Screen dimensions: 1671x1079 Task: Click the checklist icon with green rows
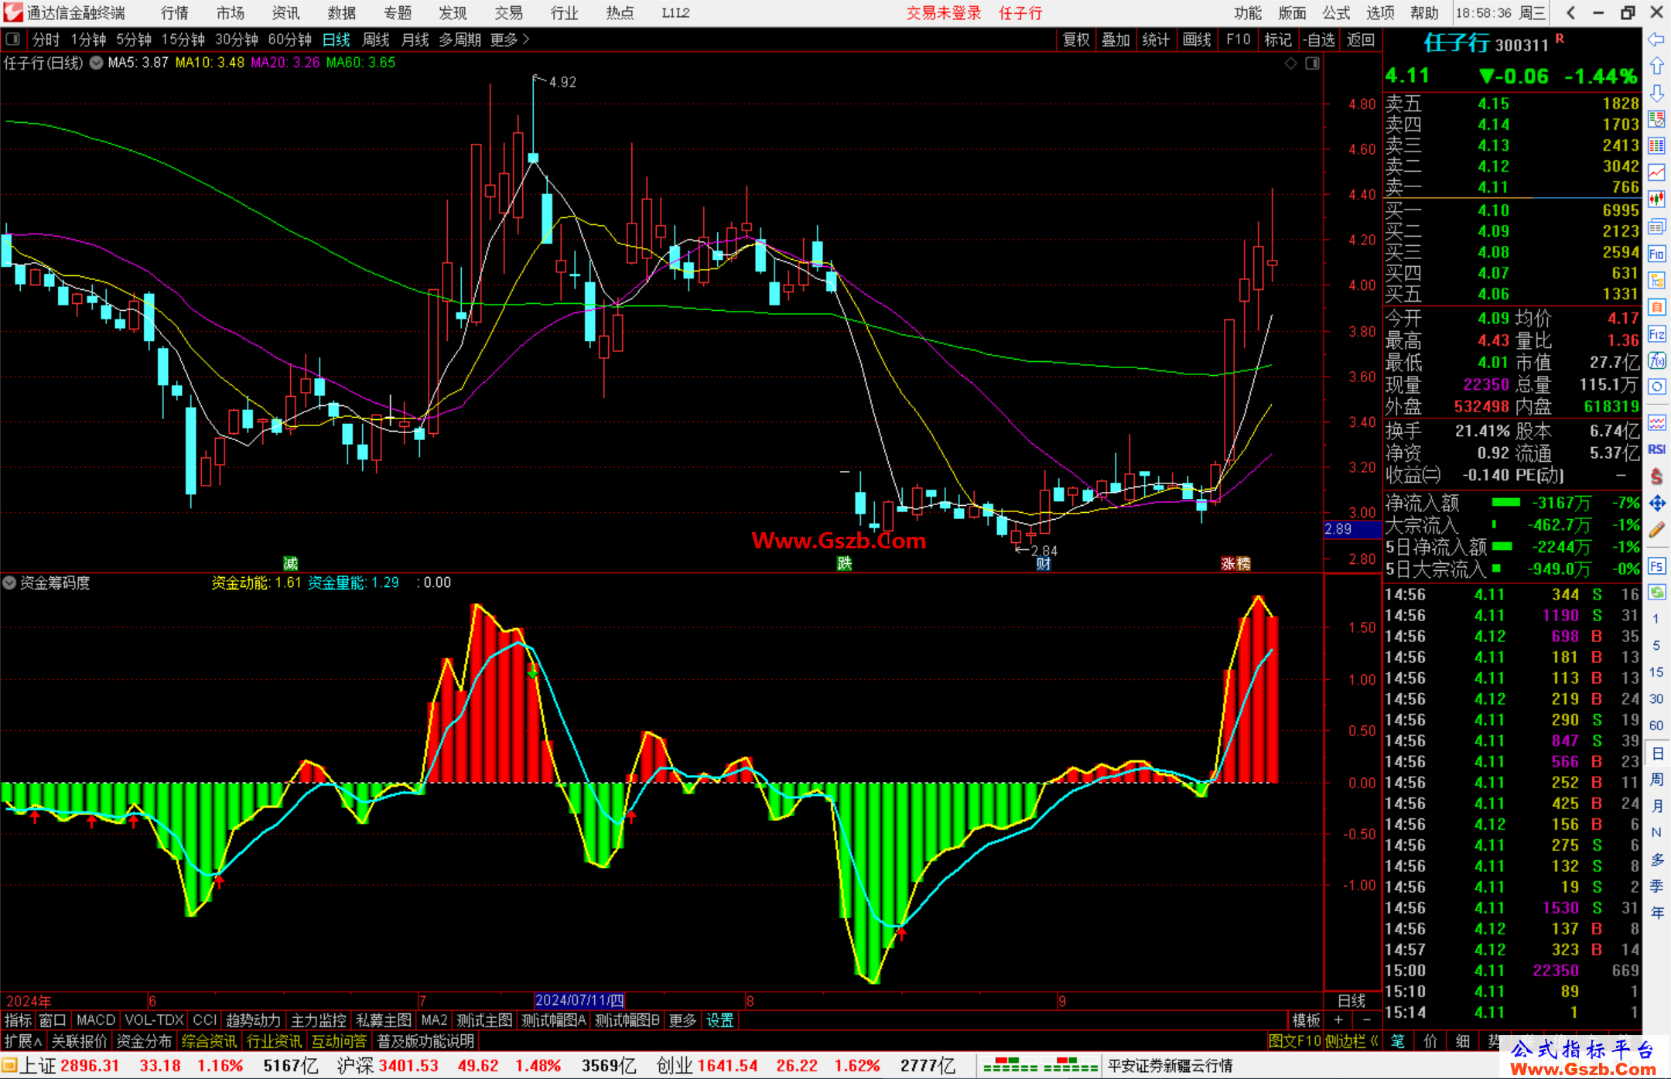(x=1656, y=119)
